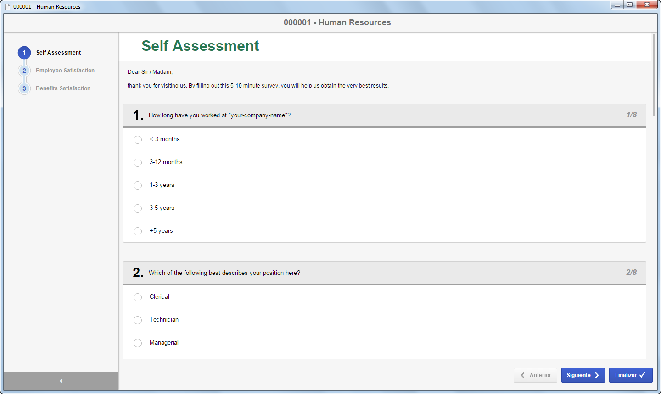This screenshot has height=394, width=661.
Task: Choose the '3-5 years' radio option
Action: coord(138,208)
